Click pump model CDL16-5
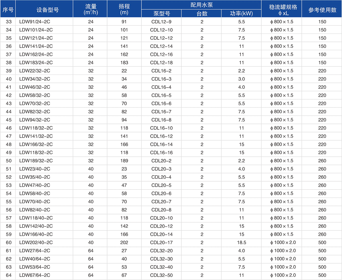The height and width of the screenshot is (280, 342). point(161,95)
